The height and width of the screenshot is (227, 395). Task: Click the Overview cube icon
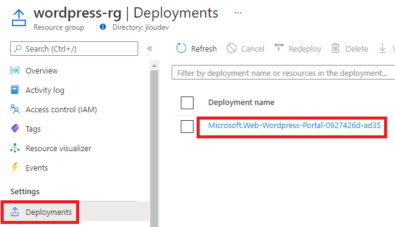point(15,70)
